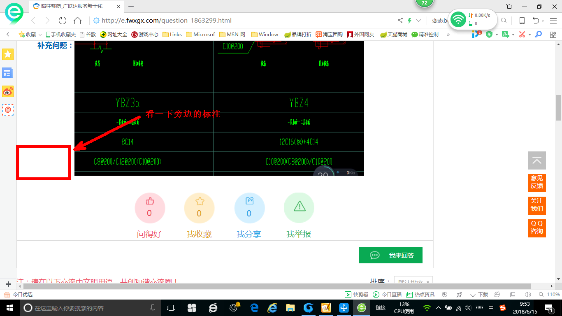
Task: Open the mobile device icon in toolbar
Action: pyautogui.click(x=522, y=21)
